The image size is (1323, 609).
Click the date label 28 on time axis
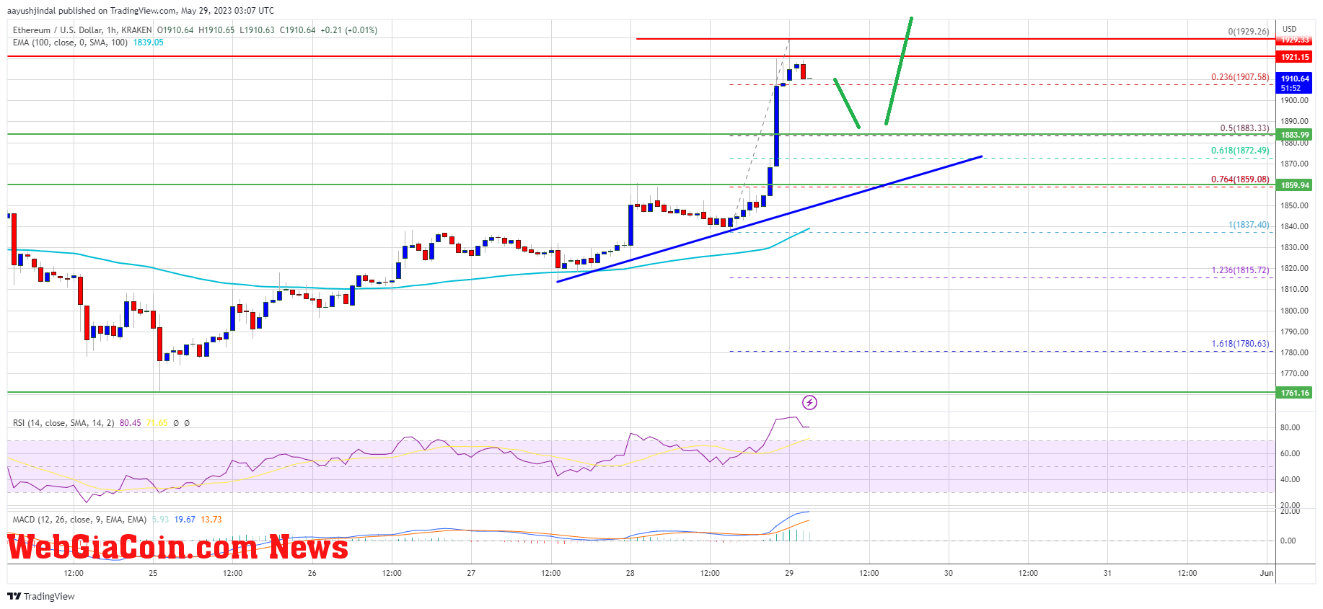click(x=630, y=574)
